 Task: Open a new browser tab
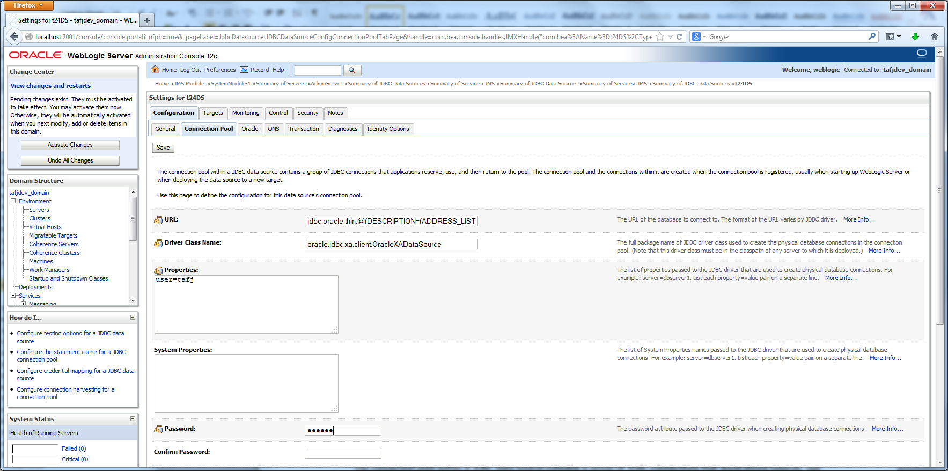[x=146, y=20]
